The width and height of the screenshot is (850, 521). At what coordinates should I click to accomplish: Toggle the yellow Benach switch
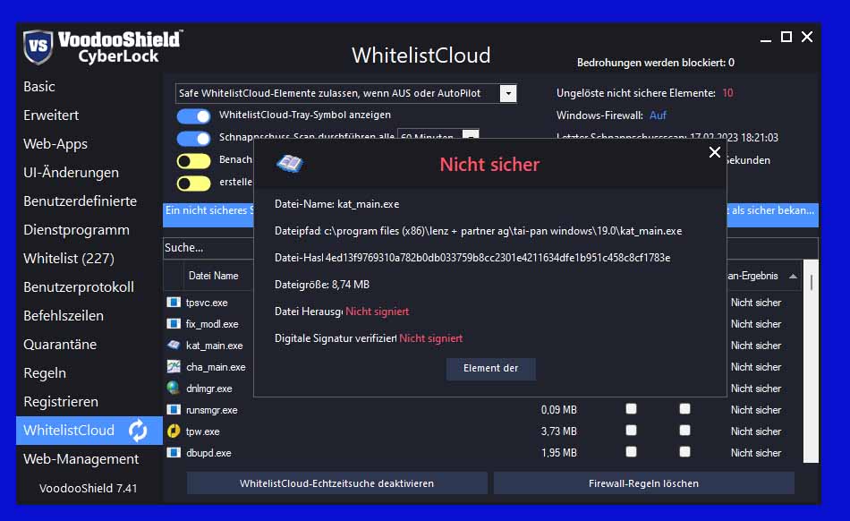[193, 161]
